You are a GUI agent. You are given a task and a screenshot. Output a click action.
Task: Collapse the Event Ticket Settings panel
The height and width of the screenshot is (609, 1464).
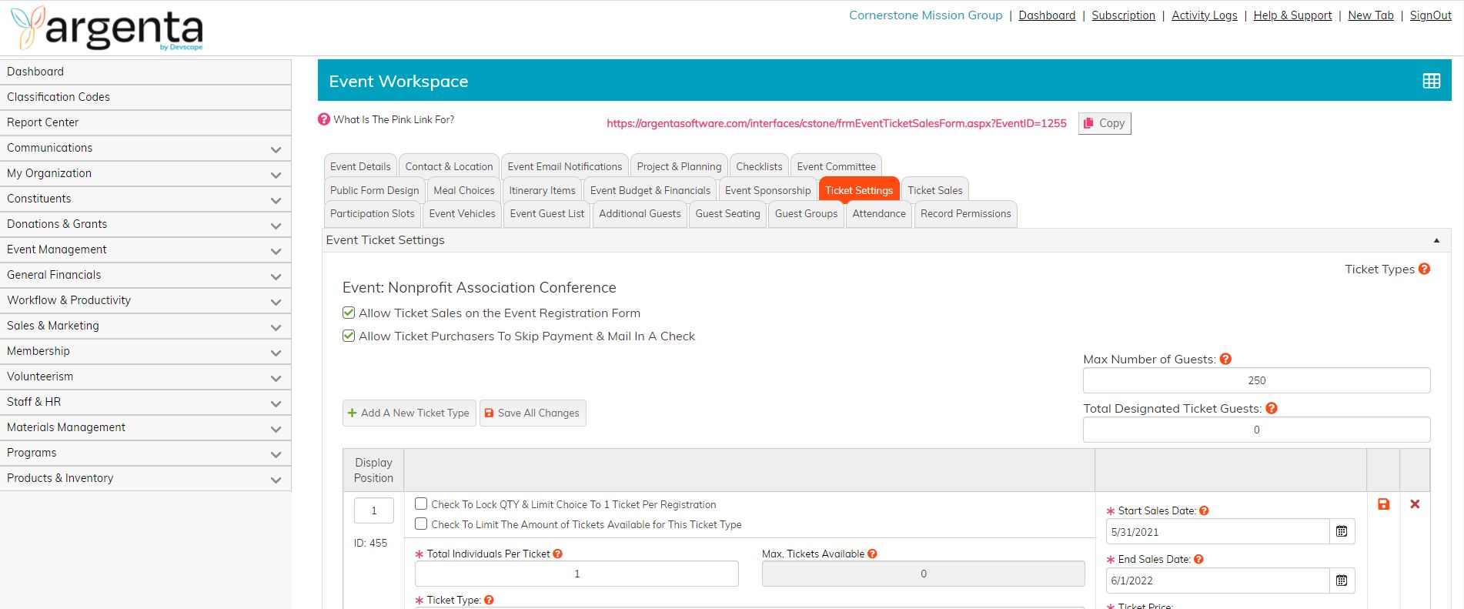pyautogui.click(x=1436, y=240)
